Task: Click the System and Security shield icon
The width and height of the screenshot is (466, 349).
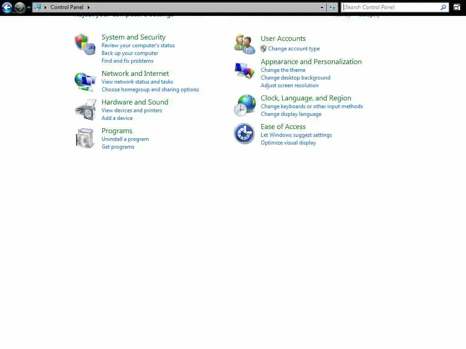Action: [x=85, y=44]
